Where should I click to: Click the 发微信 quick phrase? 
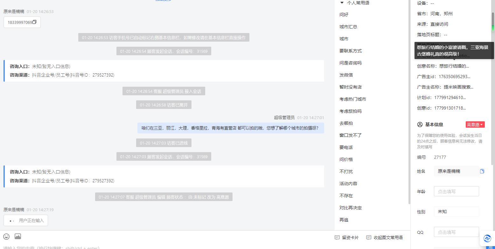pos(346,75)
